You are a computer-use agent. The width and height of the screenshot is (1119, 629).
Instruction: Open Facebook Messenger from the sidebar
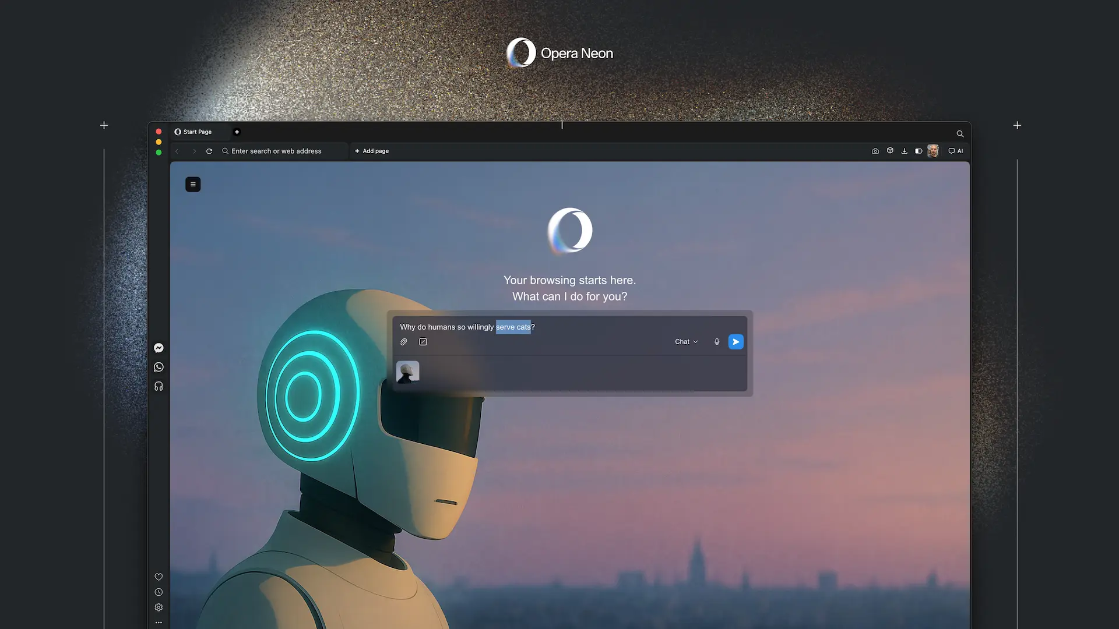tap(159, 348)
